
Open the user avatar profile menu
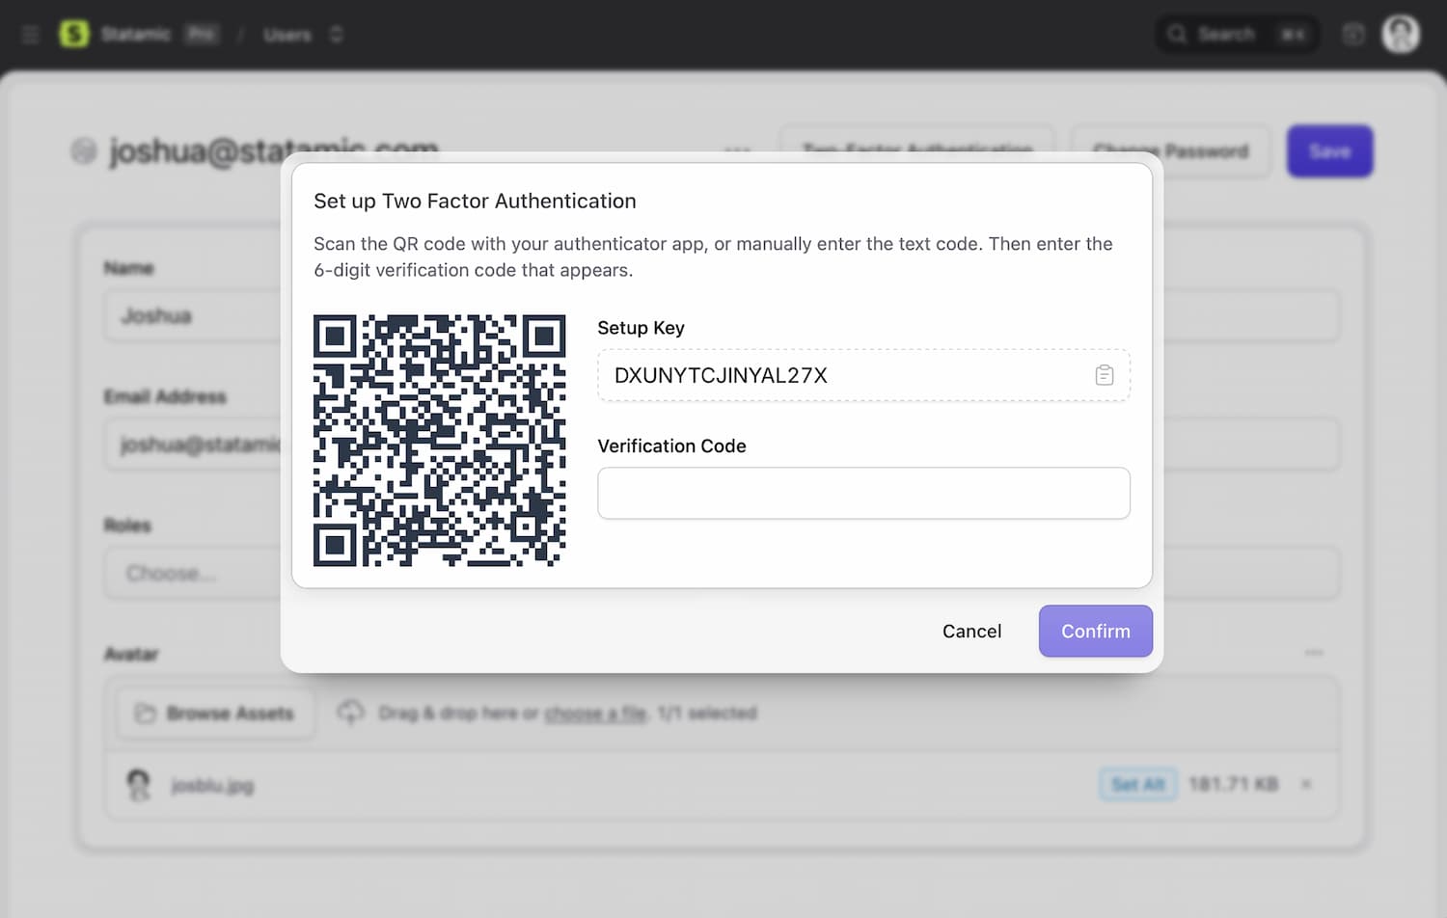(x=1400, y=34)
